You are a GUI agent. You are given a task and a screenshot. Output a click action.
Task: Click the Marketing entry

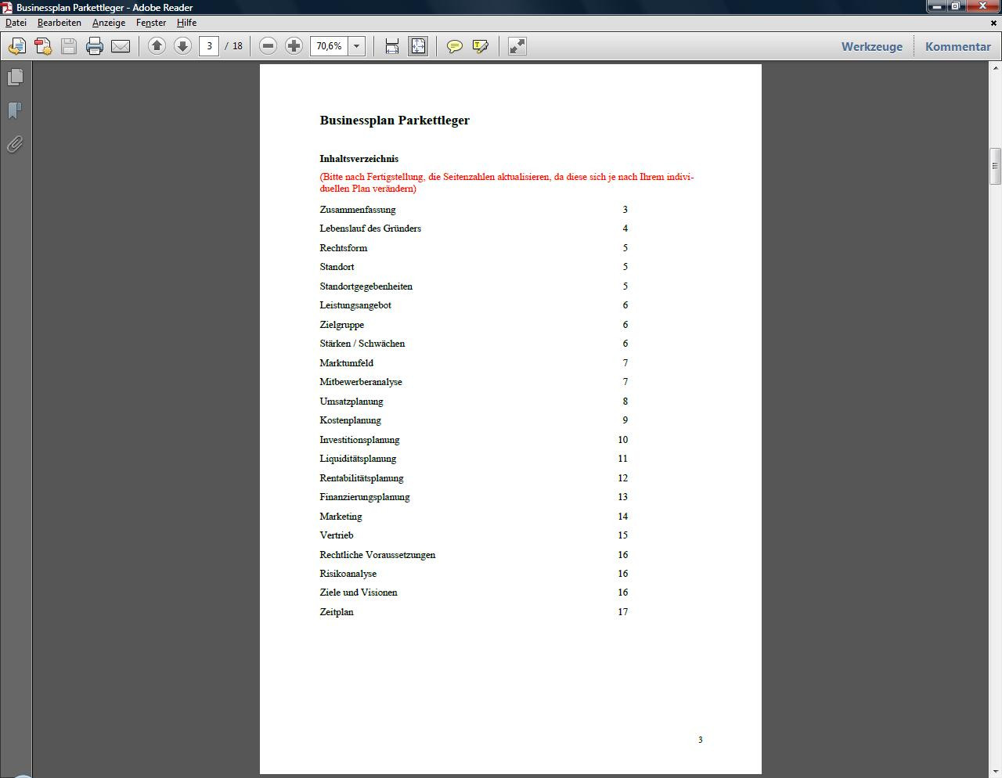coord(341,517)
